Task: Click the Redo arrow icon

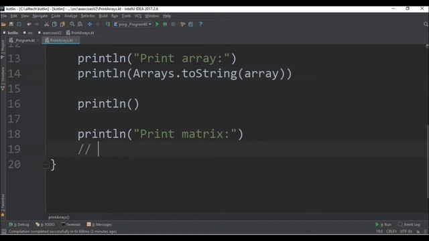Action: (x=37, y=24)
